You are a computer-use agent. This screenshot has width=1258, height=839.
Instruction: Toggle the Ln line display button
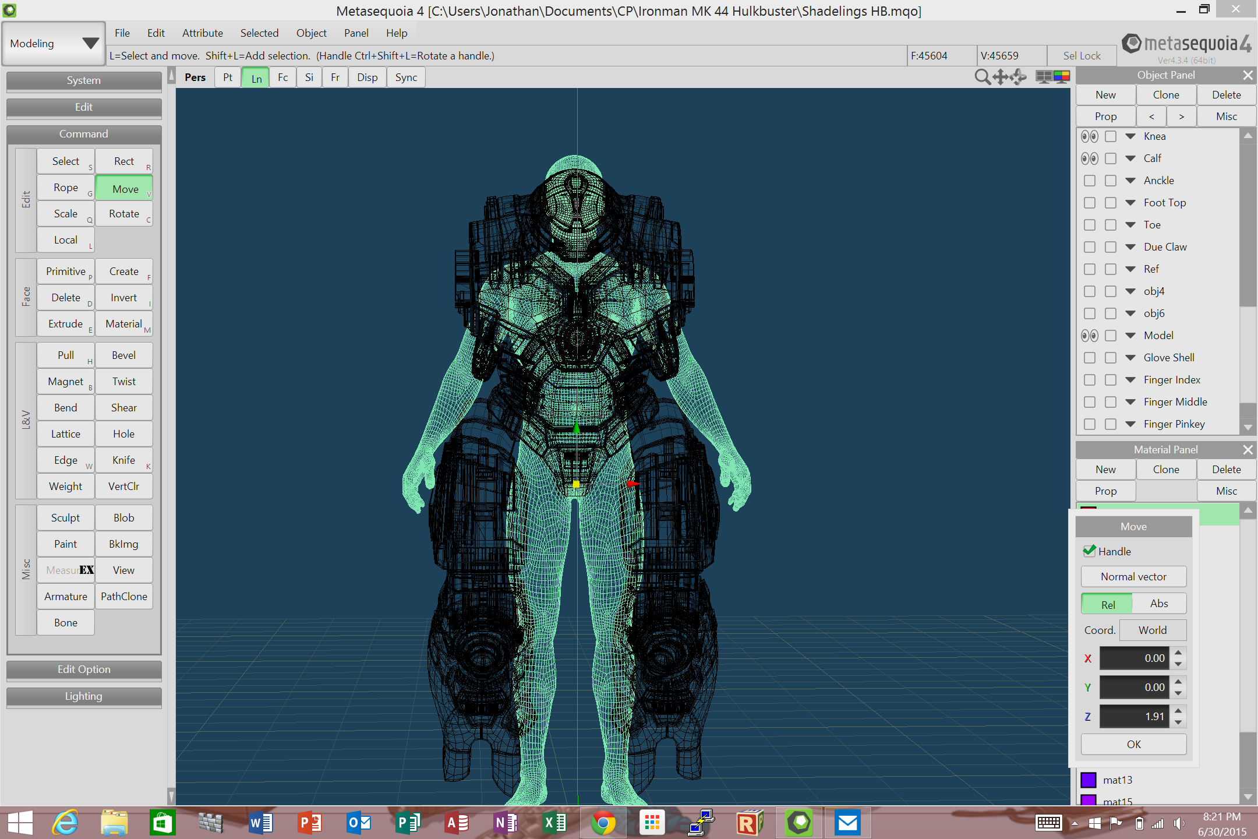(256, 77)
